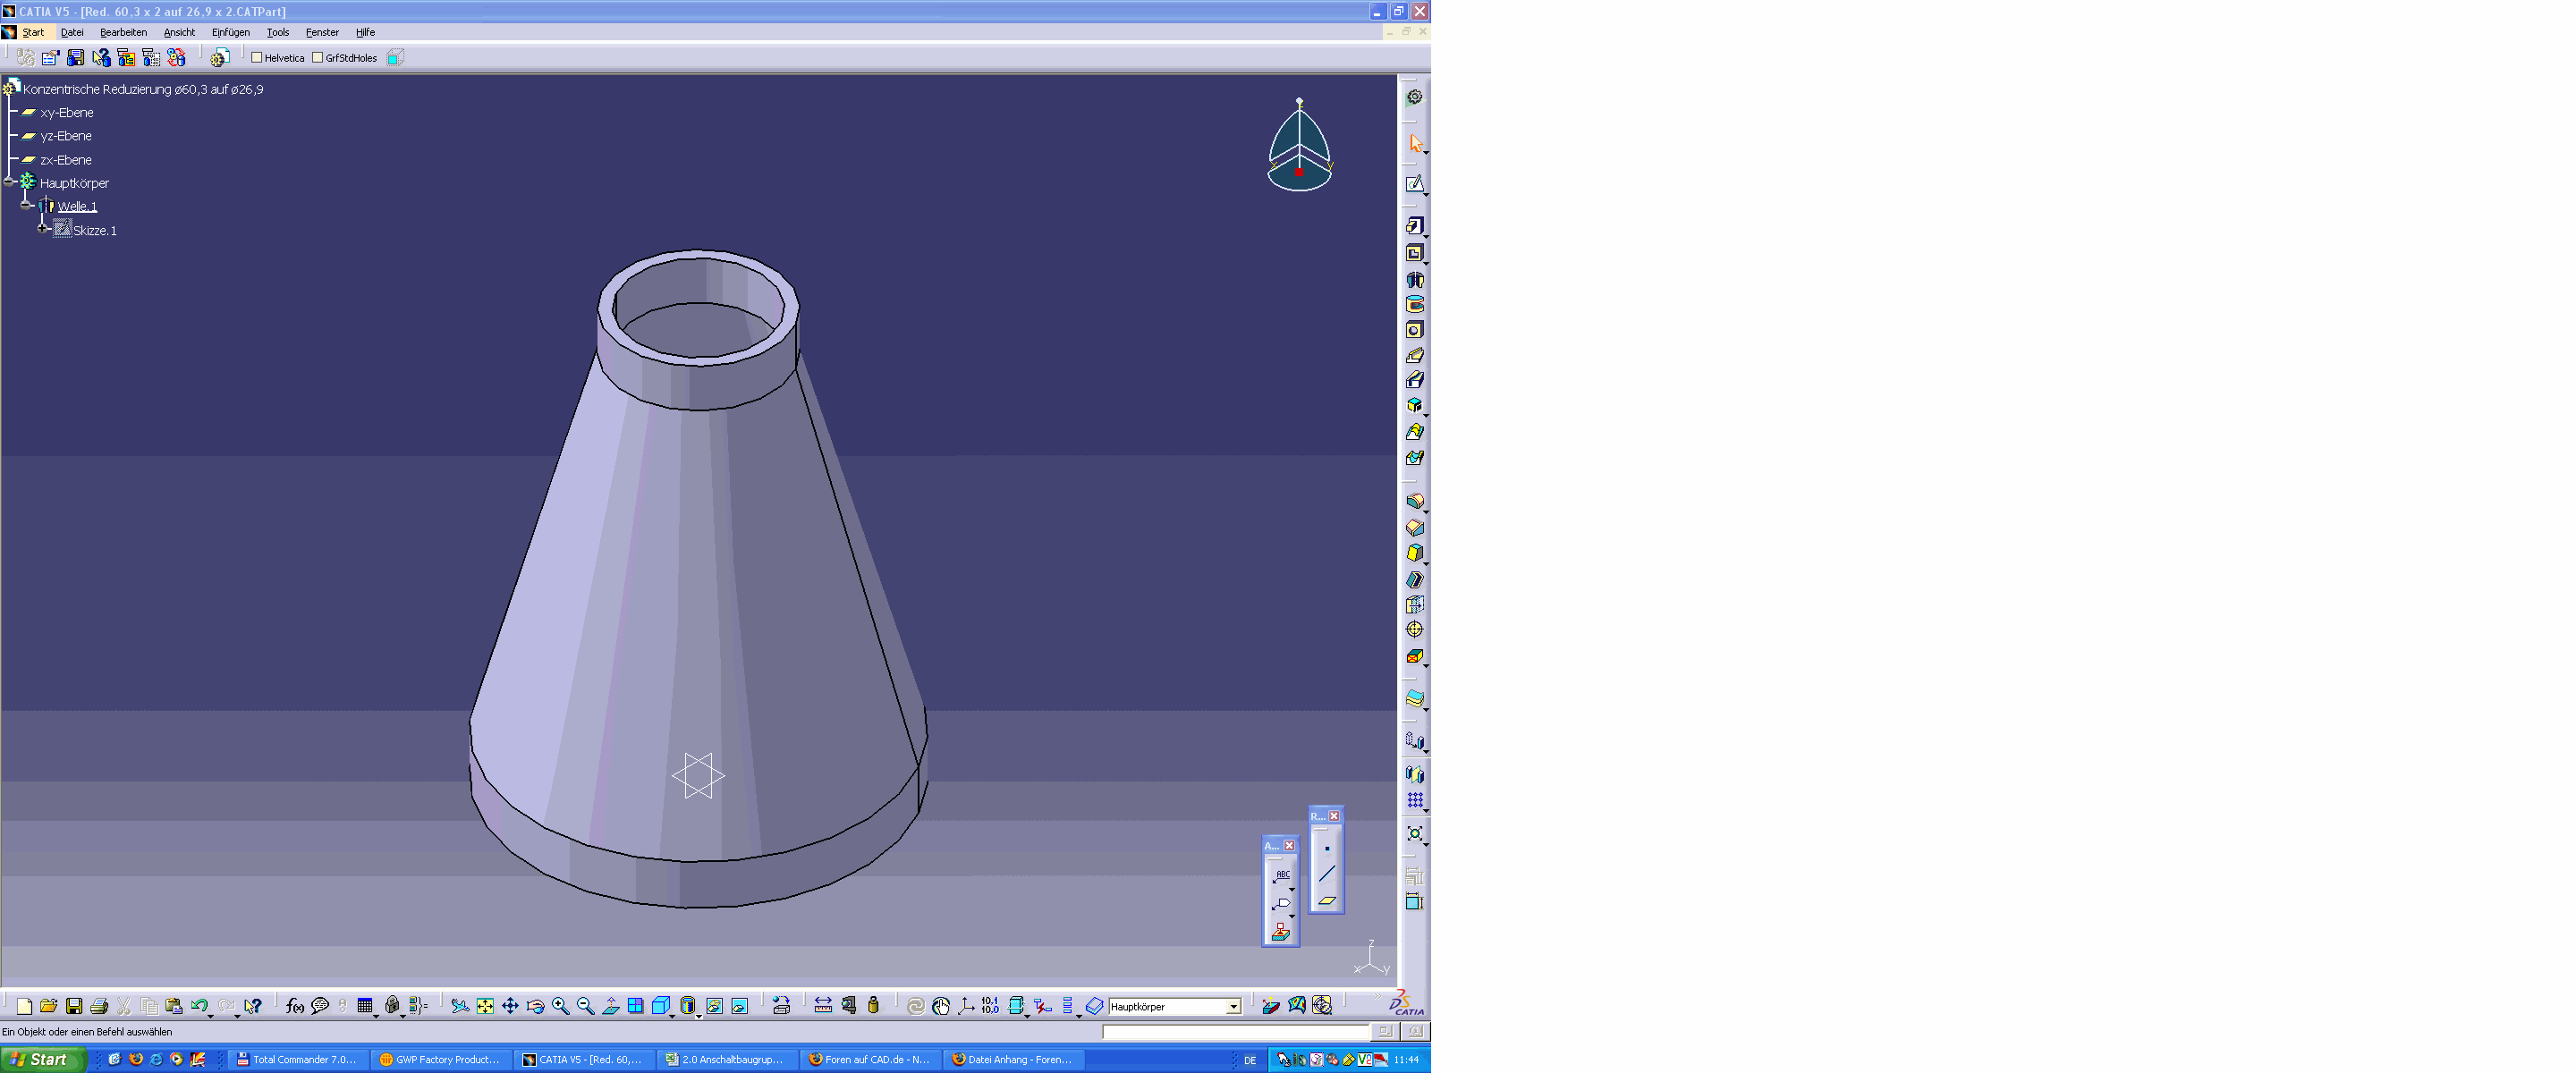2576x1073 pixels.
Task: Toggle the GrfStdHoles checkbox
Action: (318, 58)
